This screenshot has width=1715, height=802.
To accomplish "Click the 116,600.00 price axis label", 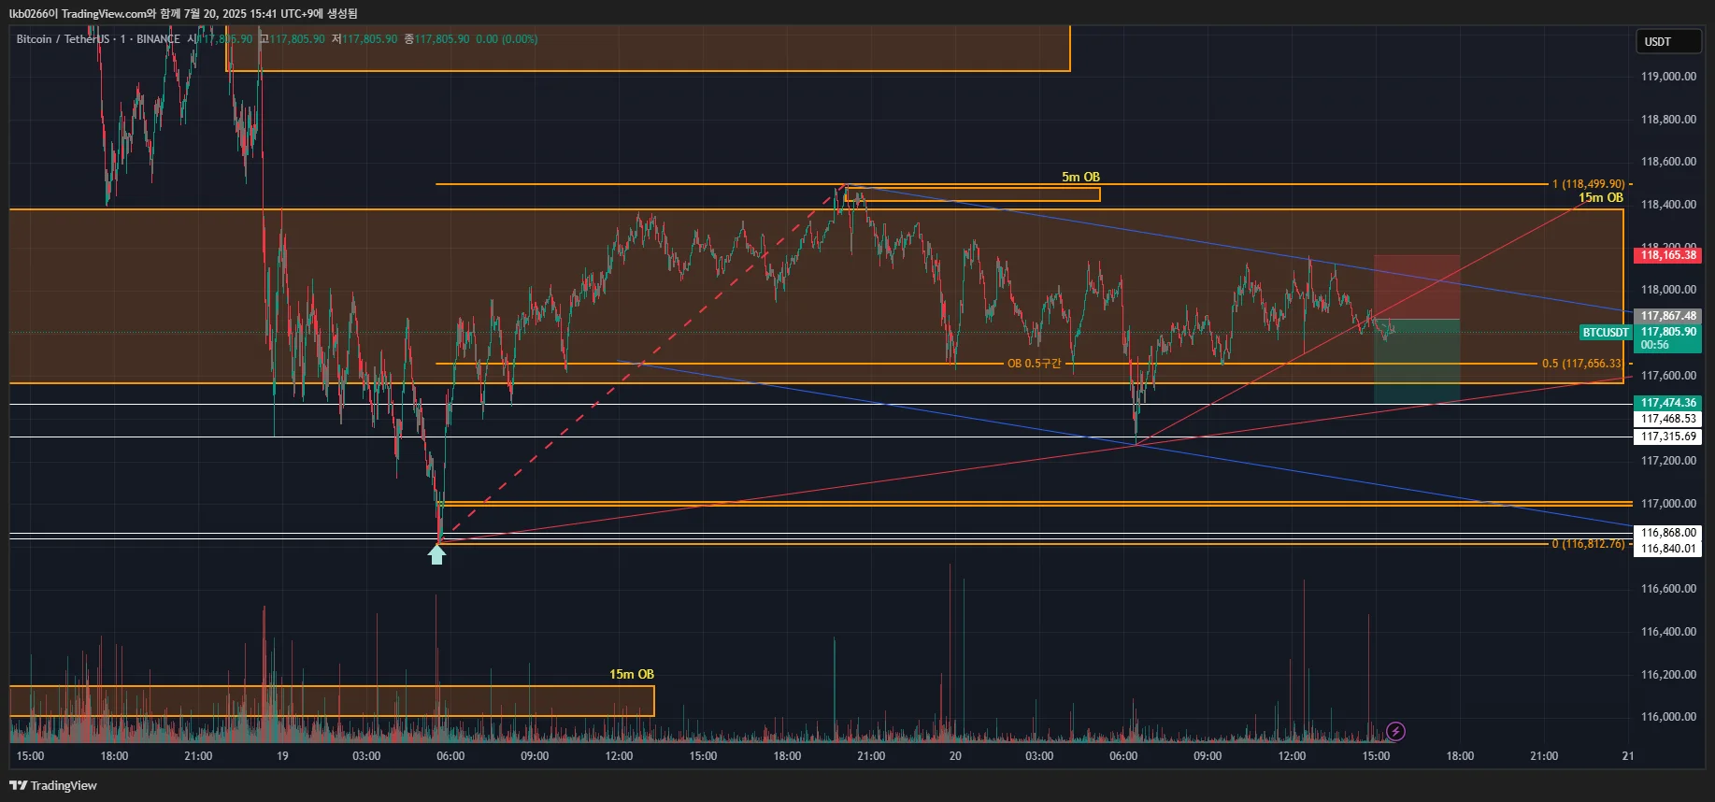I will pos(1668,589).
